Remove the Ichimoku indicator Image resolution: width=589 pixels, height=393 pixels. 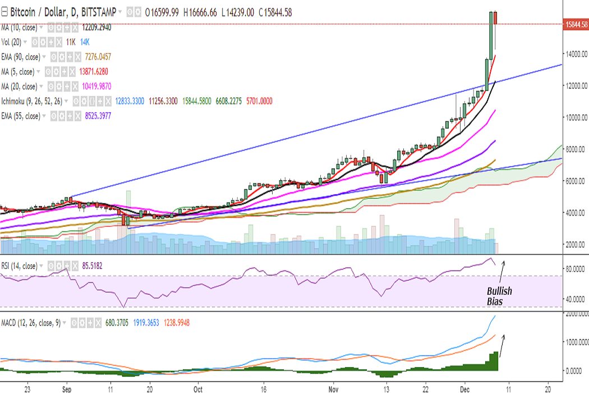(108, 101)
